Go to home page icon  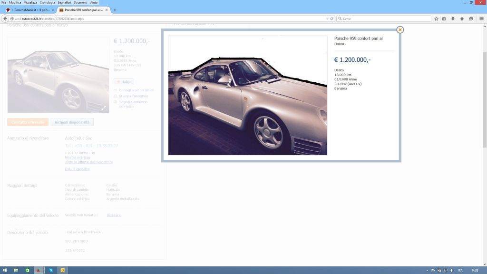pos(462,19)
